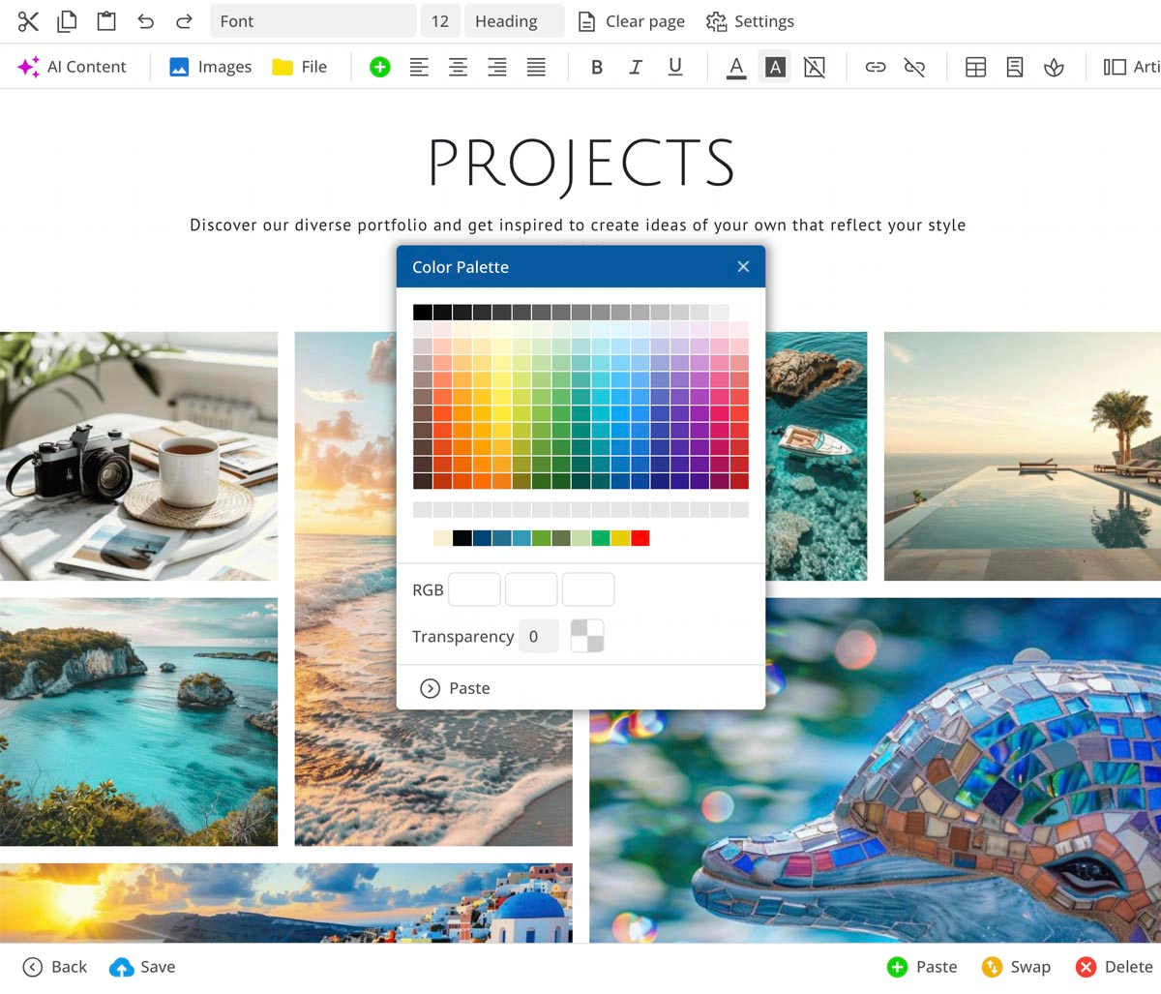Select the text background color icon
The height and width of the screenshot is (994, 1161).
(775, 67)
